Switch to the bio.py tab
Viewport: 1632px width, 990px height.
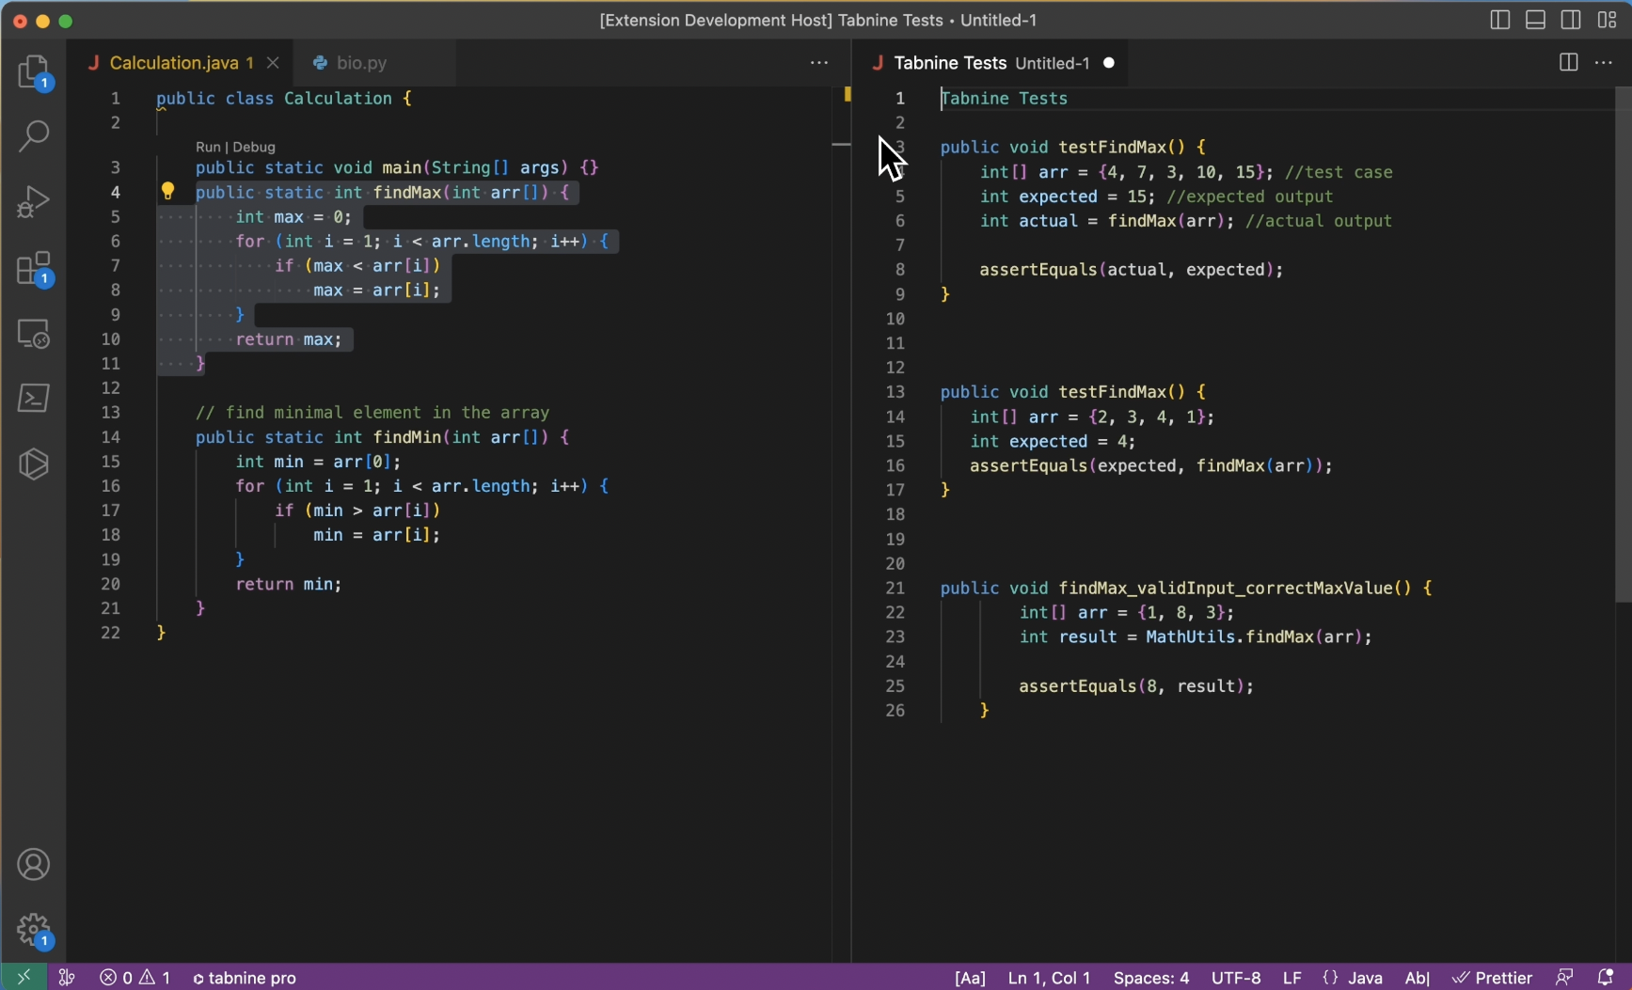click(361, 63)
